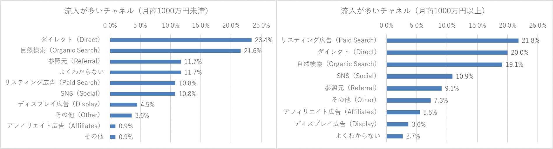This screenshot has width=553, height=149.
Task: Select the Organic Search 21.6% bar
Action: point(175,51)
